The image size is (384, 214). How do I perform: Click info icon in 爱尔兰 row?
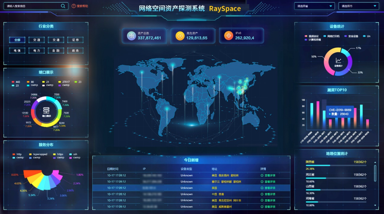pyautogui.click(x=262, y=182)
